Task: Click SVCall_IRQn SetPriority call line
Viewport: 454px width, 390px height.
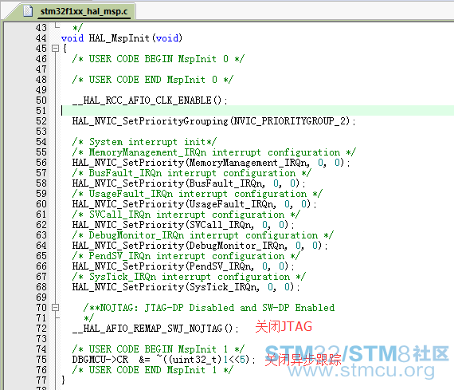Action: (x=183, y=225)
